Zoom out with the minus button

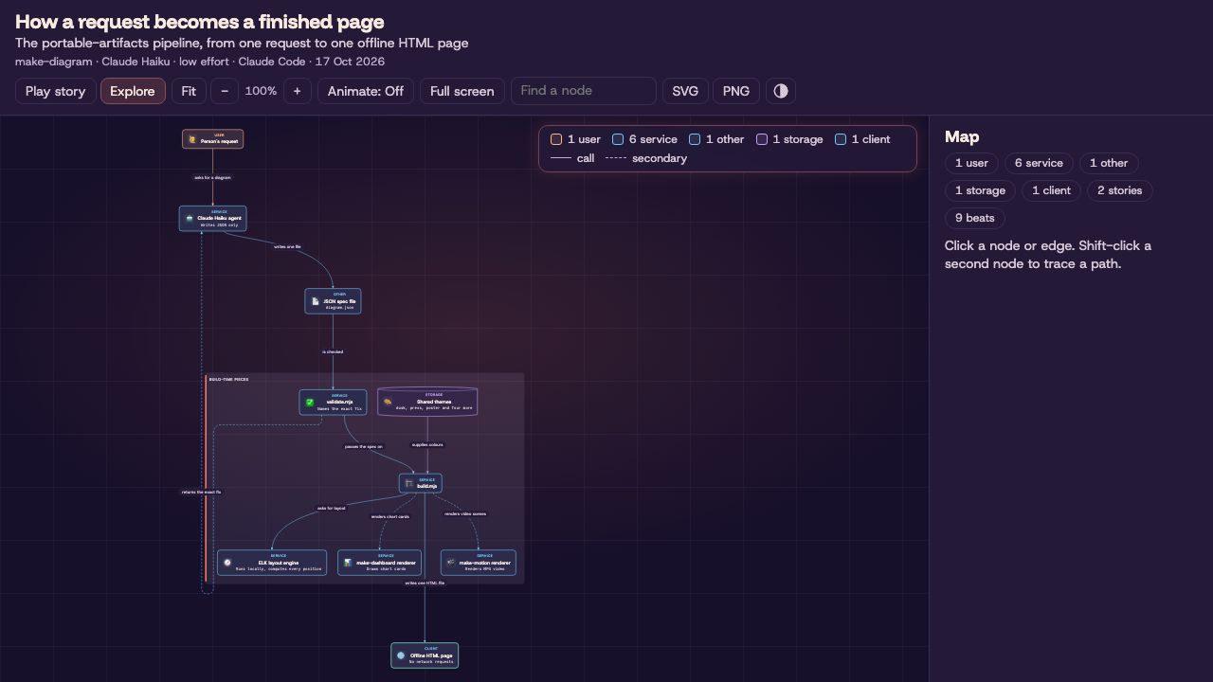225,91
